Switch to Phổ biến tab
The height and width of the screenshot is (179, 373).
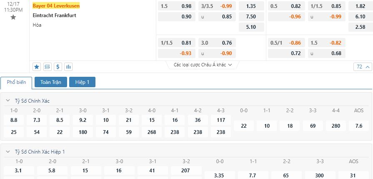(x=16, y=82)
